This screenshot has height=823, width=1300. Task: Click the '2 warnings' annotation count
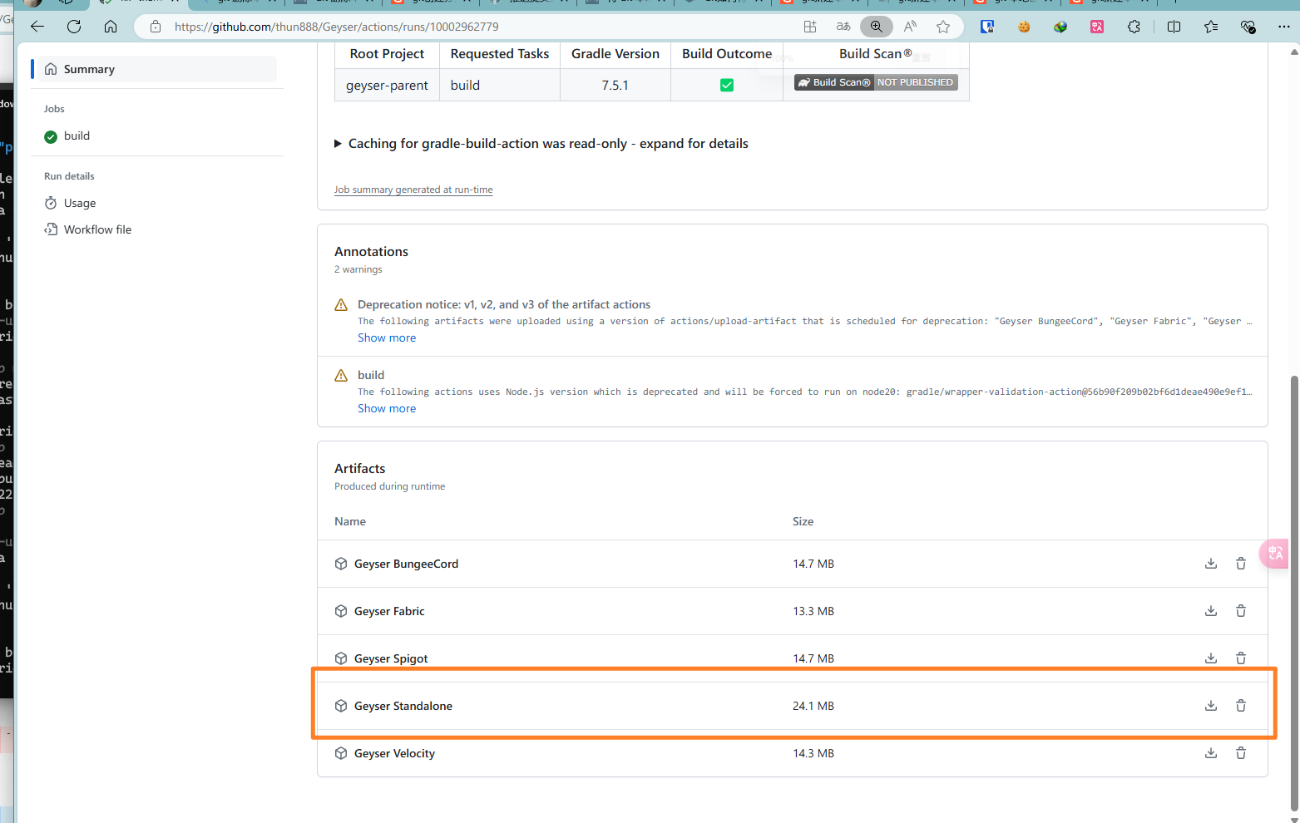(x=358, y=269)
